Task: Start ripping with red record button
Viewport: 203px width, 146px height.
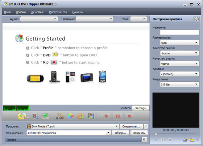Action: (x=106, y=116)
